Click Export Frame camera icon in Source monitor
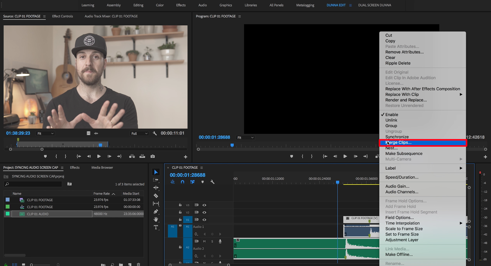Viewport: 491px width, 266px height. 153,156
